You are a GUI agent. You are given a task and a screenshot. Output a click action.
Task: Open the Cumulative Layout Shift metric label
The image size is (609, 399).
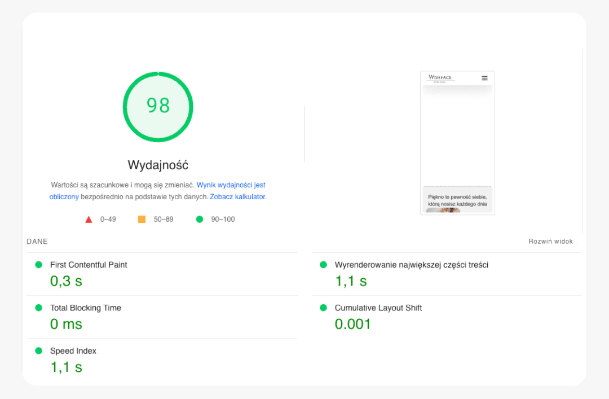[x=378, y=308]
